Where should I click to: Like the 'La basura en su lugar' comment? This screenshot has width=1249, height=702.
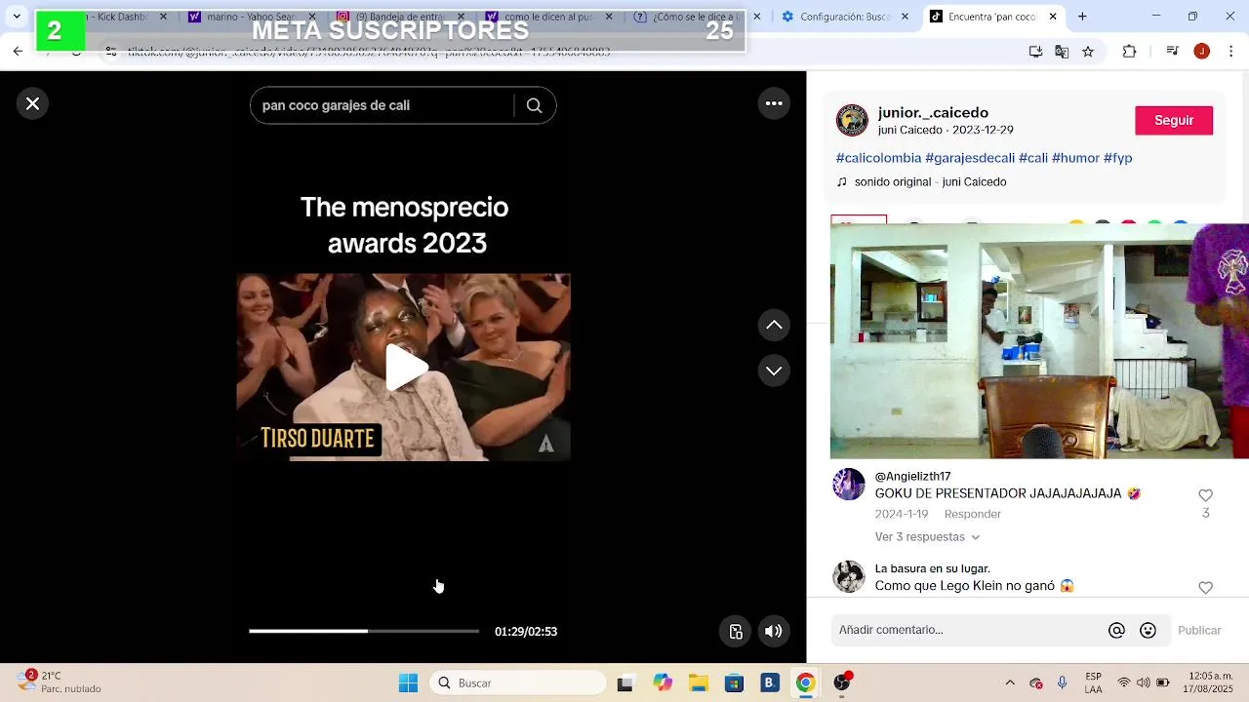1205,587
